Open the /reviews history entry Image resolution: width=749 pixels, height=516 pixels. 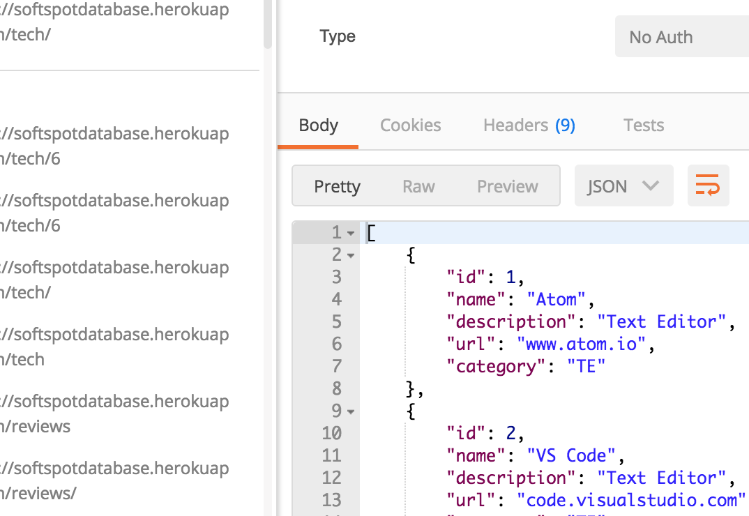click(x=114, y=413)
